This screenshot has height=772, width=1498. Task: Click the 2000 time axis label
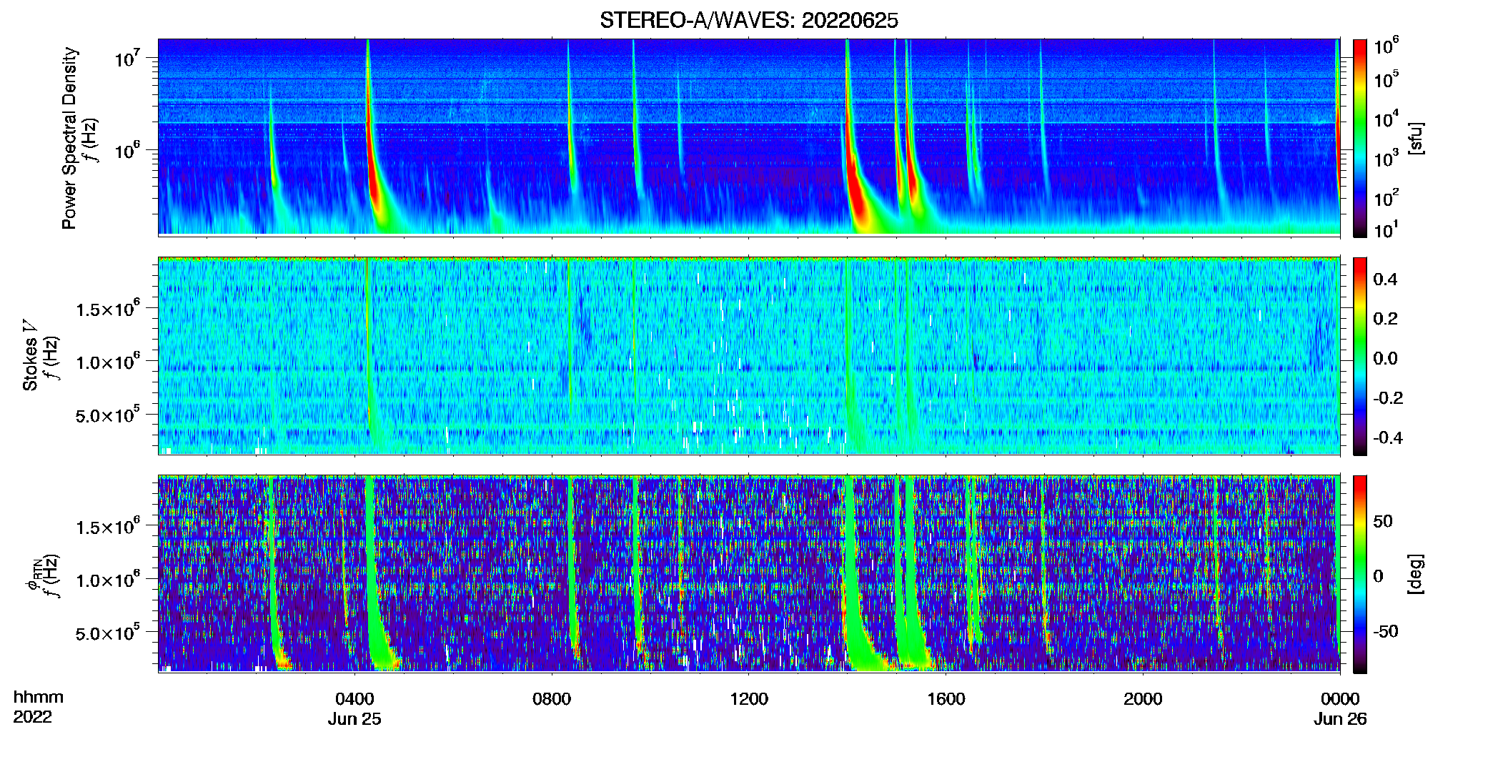click(x=1143, y=699)
